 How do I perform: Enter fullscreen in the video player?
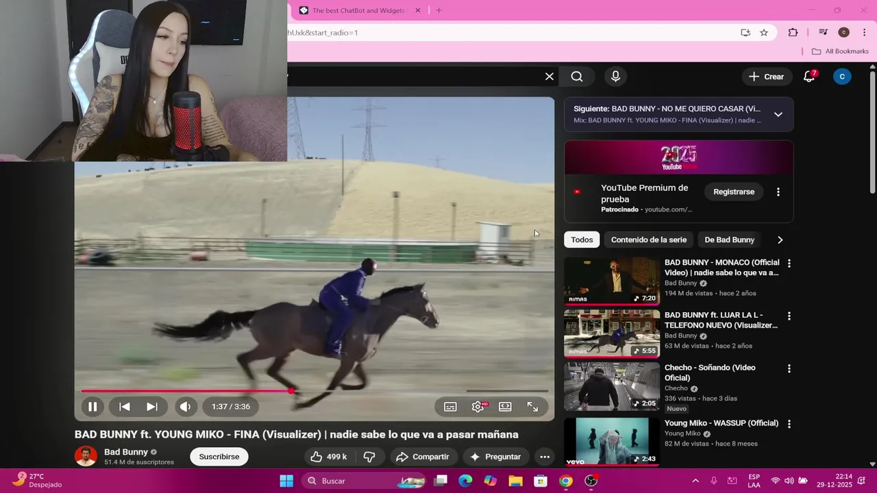pos(532,407)
